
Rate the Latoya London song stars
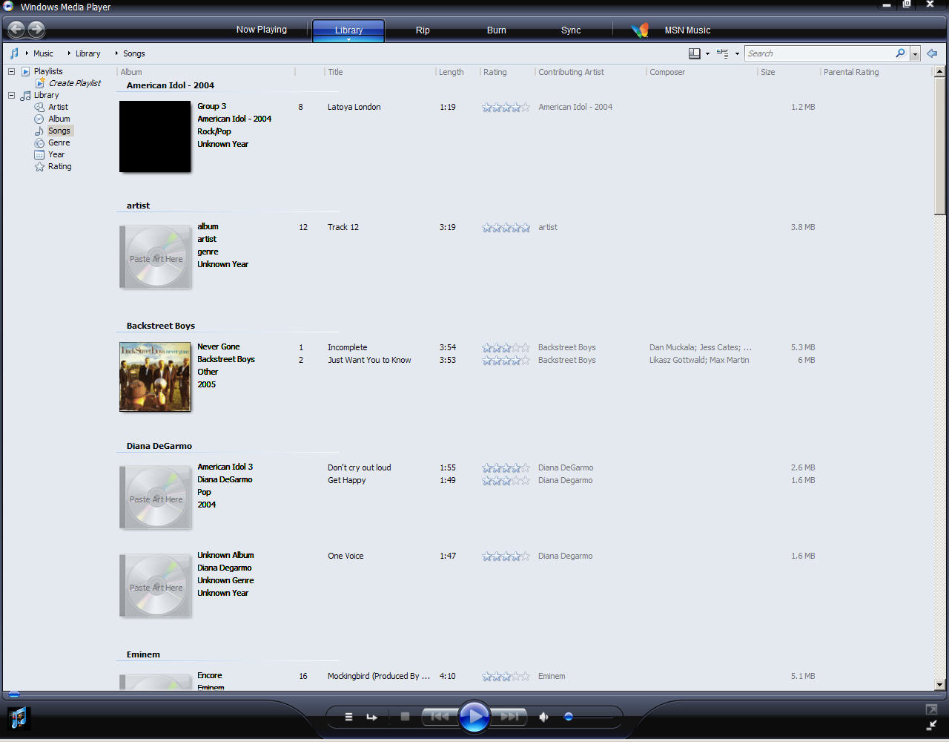506,107
